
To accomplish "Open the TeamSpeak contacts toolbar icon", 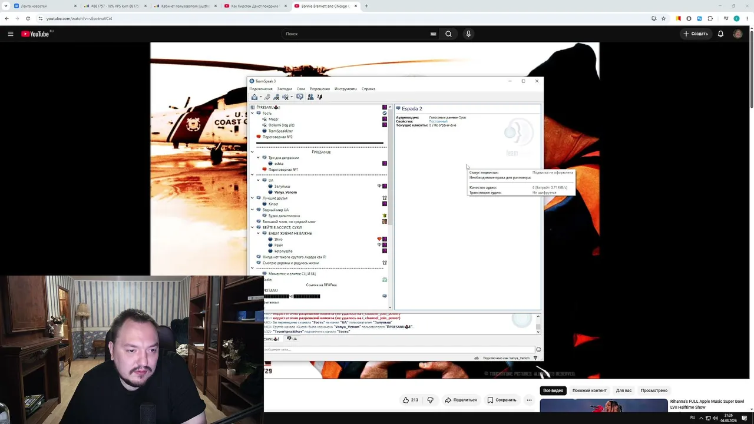I will (310, 97).
